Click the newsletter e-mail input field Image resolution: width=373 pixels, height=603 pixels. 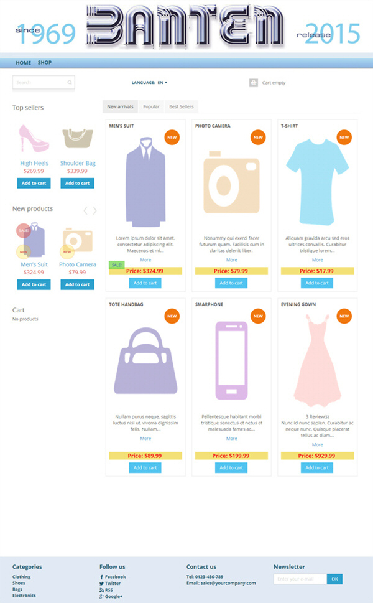[300, 579]
